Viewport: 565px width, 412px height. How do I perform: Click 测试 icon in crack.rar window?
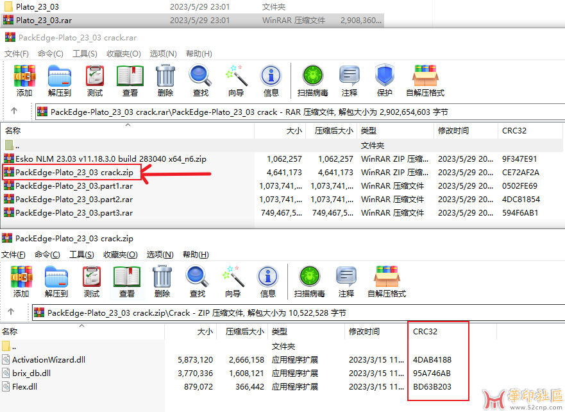point(95,76)
